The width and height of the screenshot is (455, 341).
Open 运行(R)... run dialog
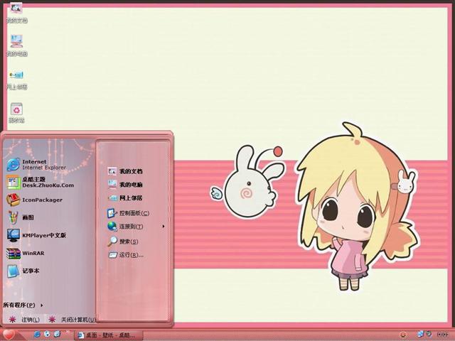(126, 255)
